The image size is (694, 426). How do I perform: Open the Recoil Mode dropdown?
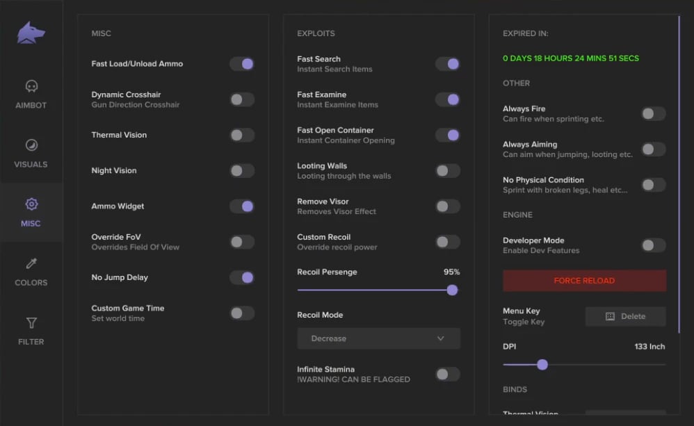click(378, 338)
